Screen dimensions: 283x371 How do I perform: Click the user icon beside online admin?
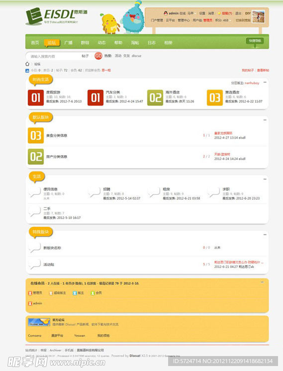click(30, 303)
